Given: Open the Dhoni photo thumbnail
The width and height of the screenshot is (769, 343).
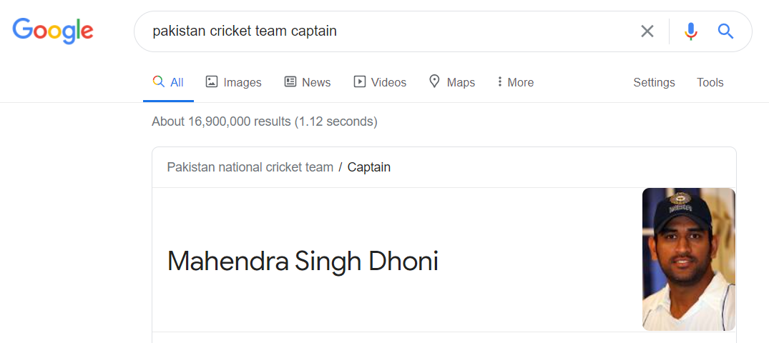Looking at the screenshot, I should coord(689,259).
